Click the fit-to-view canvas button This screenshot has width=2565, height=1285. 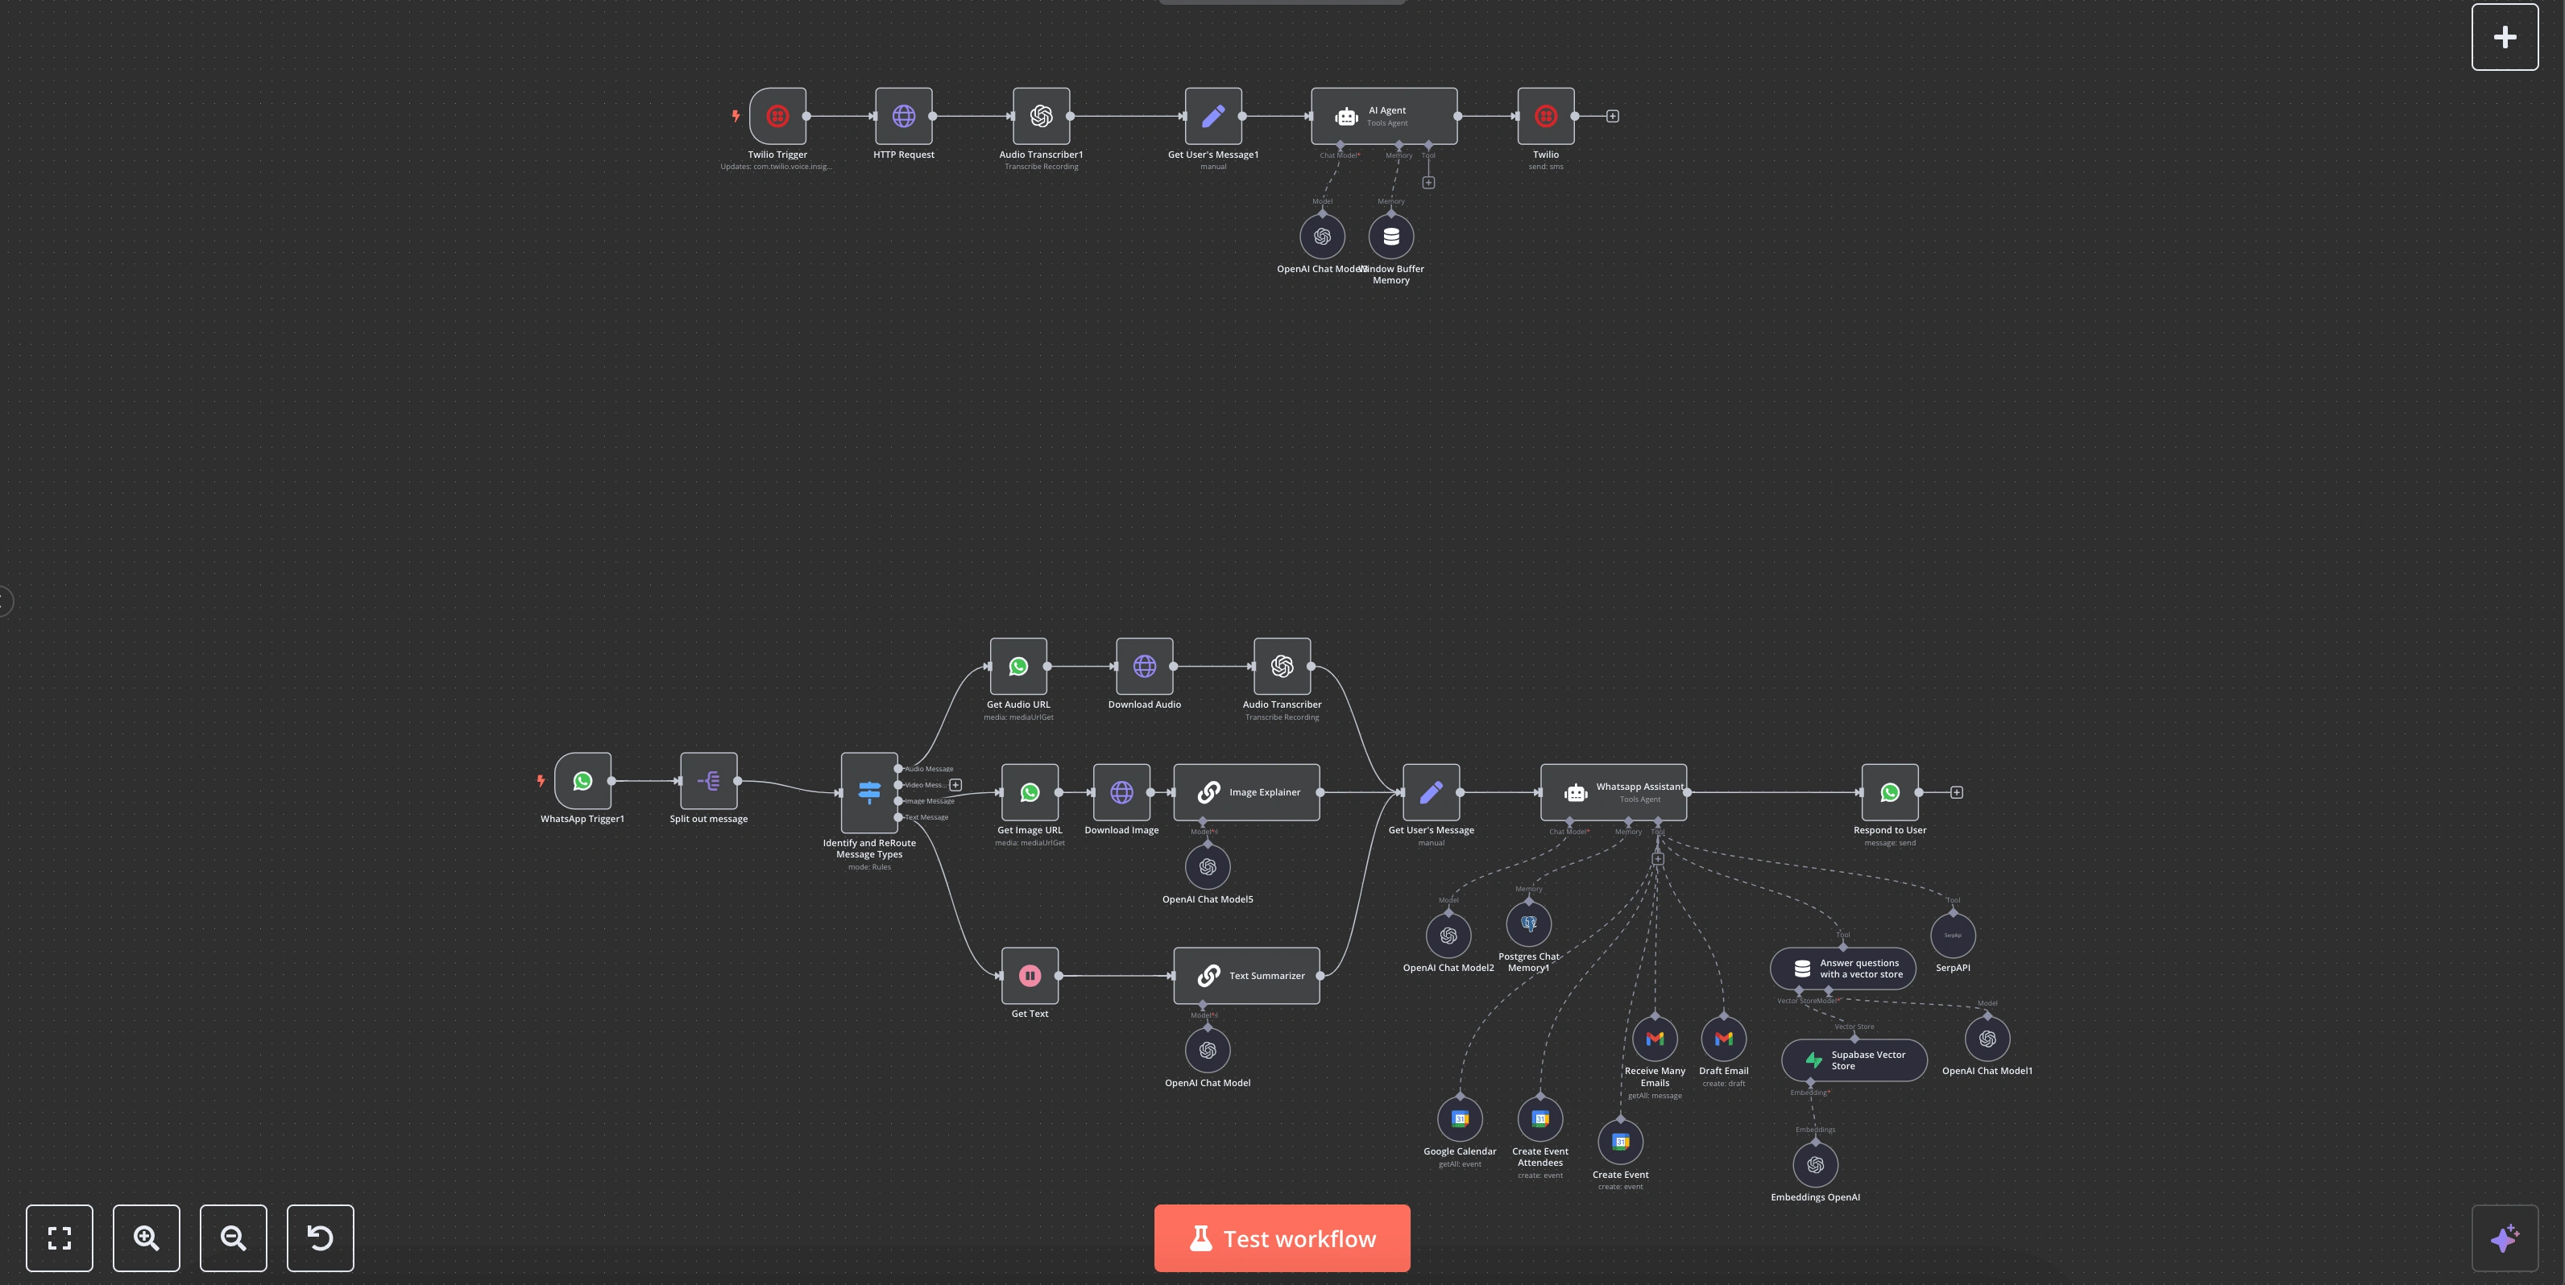pyautogui.click(x=60, y=1238)
